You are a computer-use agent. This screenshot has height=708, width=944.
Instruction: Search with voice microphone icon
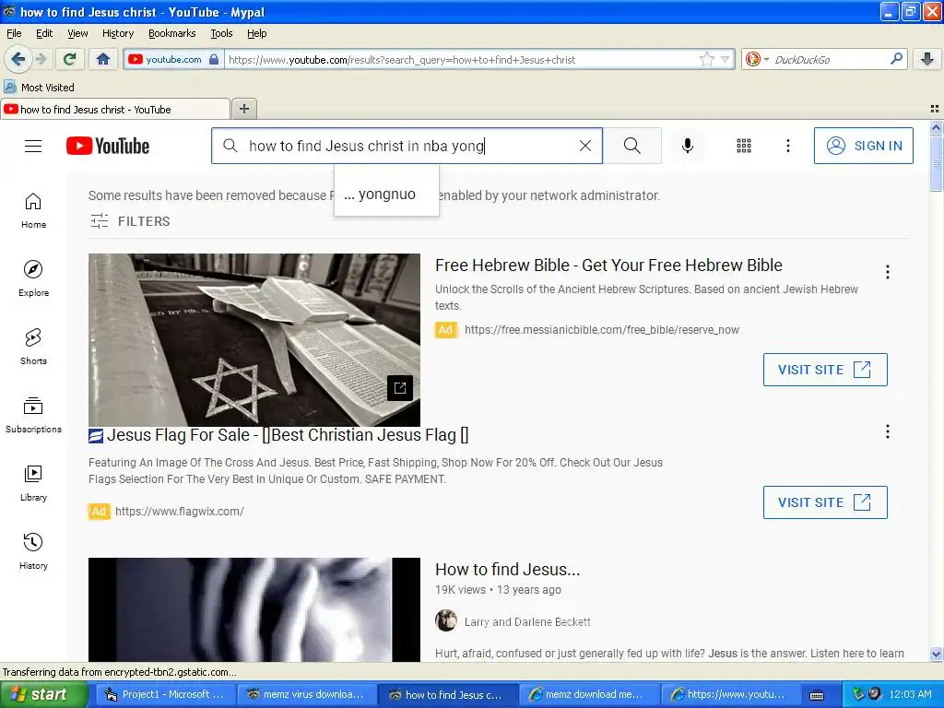[688, 146]
